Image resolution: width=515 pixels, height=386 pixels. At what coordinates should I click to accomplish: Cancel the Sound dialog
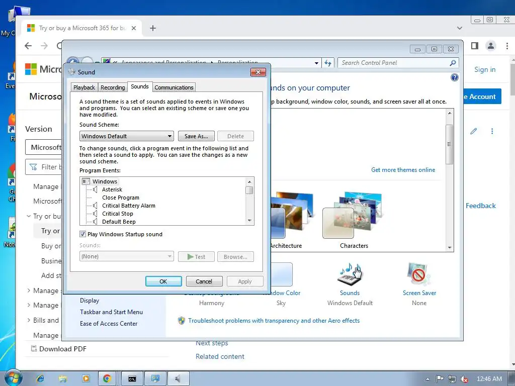pyautogui.click(x=204, y=281)
